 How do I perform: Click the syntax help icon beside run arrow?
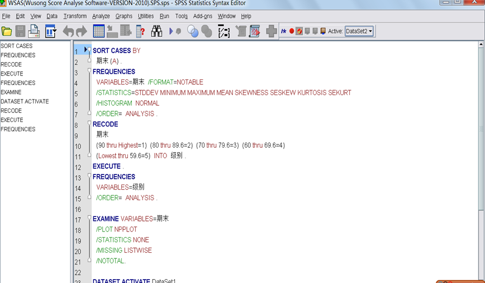tap(178, 31)
